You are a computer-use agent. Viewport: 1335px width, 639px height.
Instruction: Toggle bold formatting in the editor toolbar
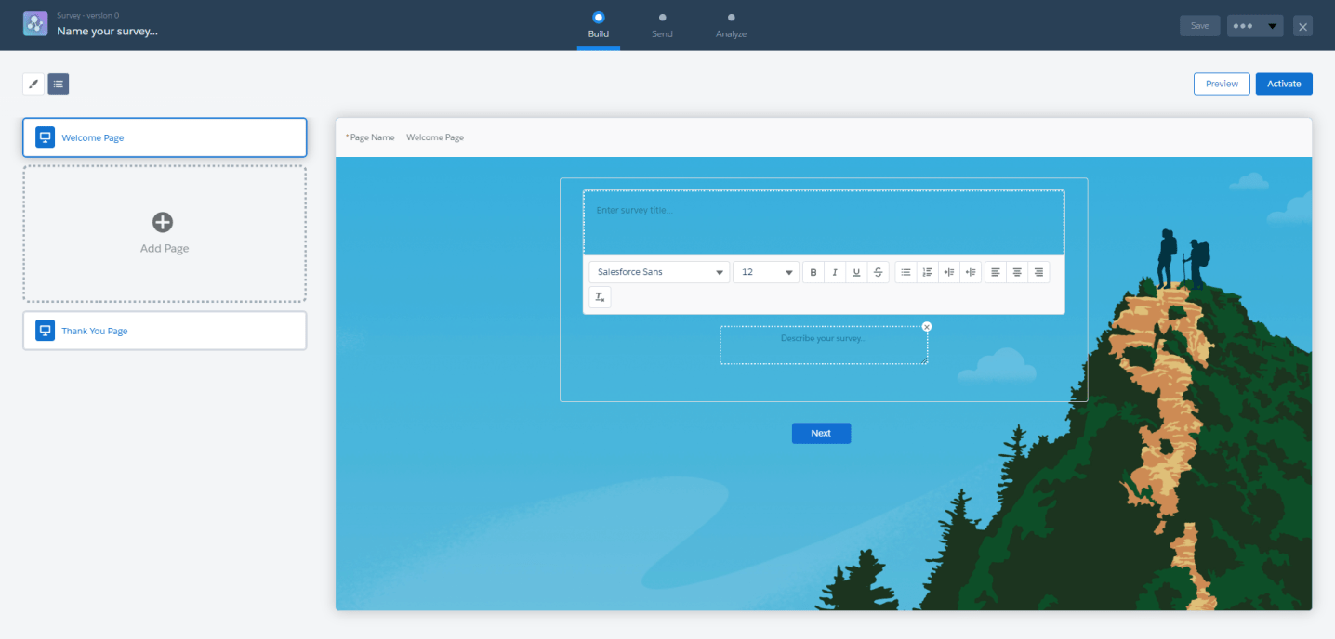coord(813,272)
